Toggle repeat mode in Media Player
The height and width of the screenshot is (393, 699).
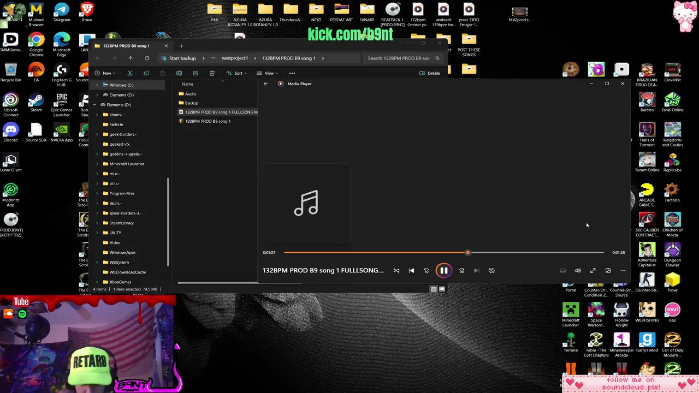pos(491,271)
